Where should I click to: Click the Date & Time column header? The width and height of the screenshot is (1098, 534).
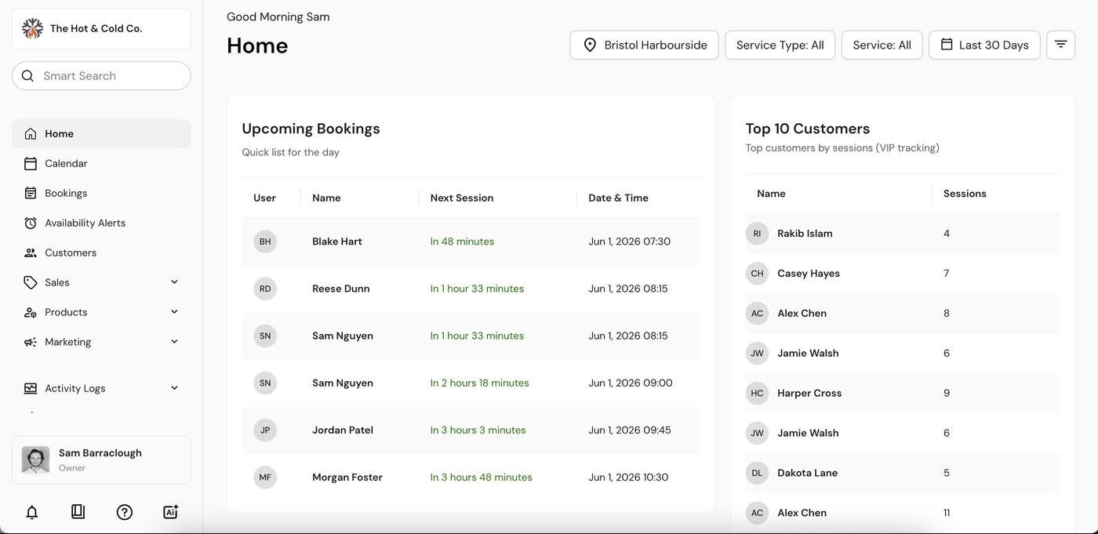[618, 198]
